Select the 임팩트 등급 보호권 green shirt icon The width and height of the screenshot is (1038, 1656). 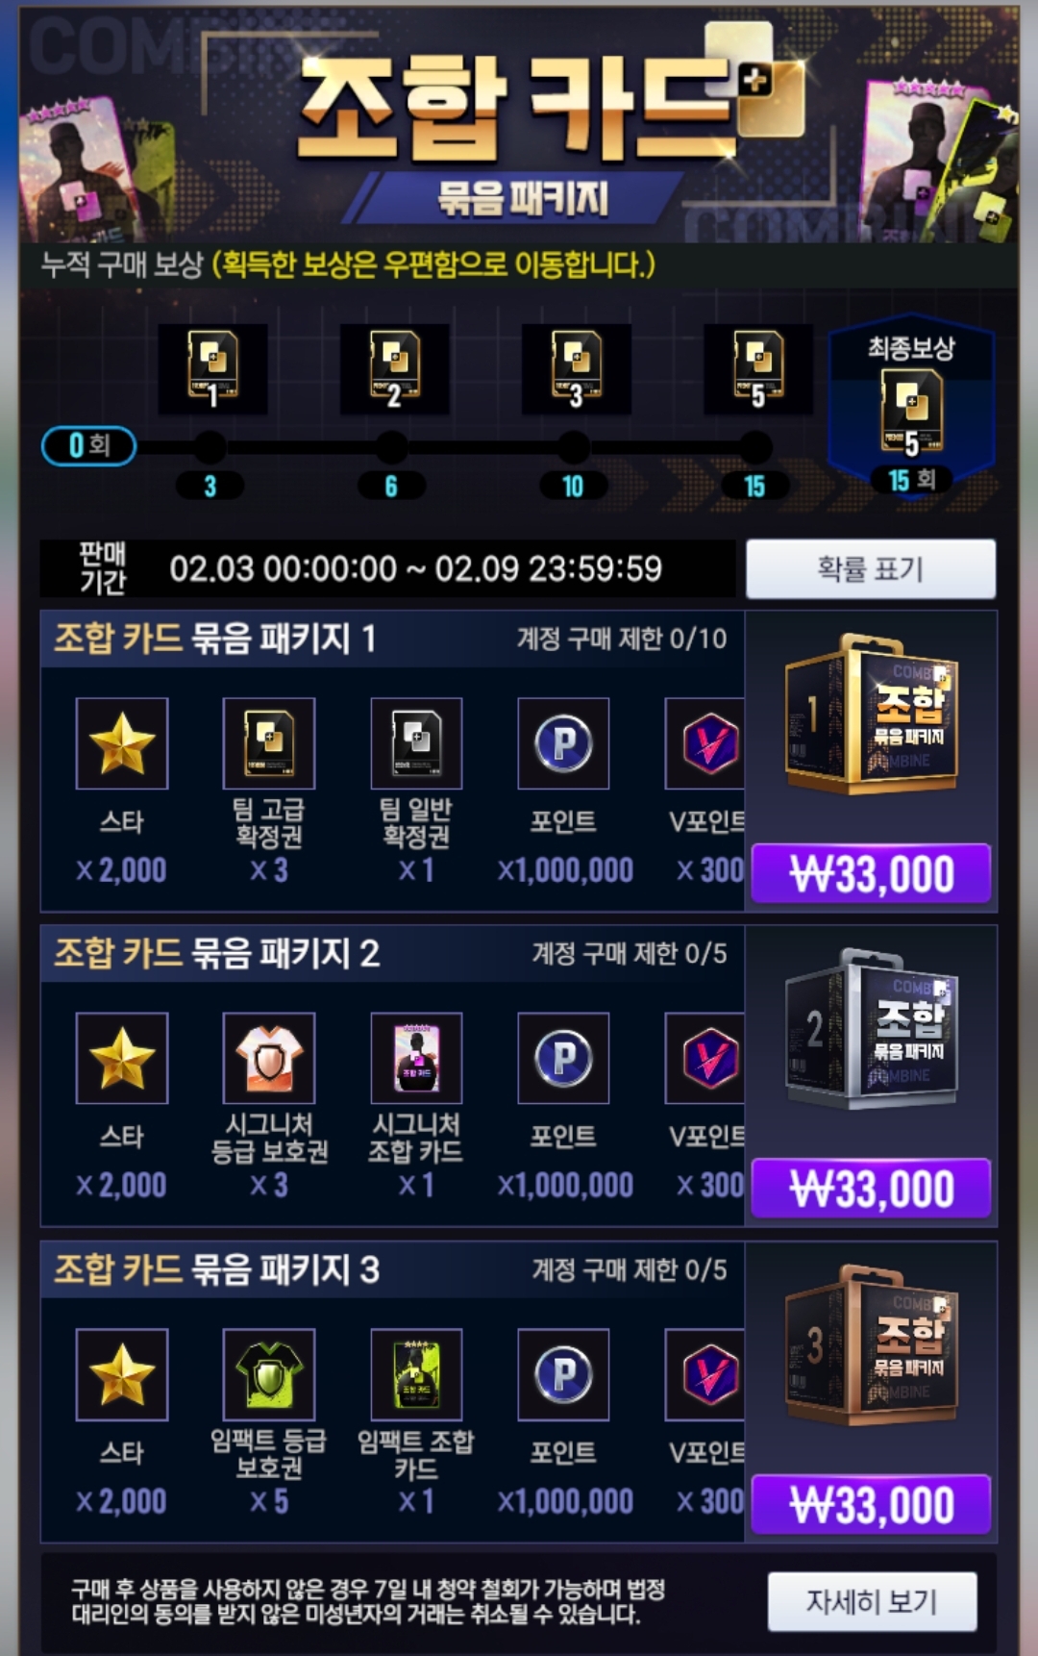[269, 1374]
